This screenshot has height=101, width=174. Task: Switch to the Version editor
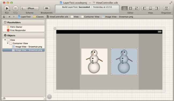coord(136,8)
